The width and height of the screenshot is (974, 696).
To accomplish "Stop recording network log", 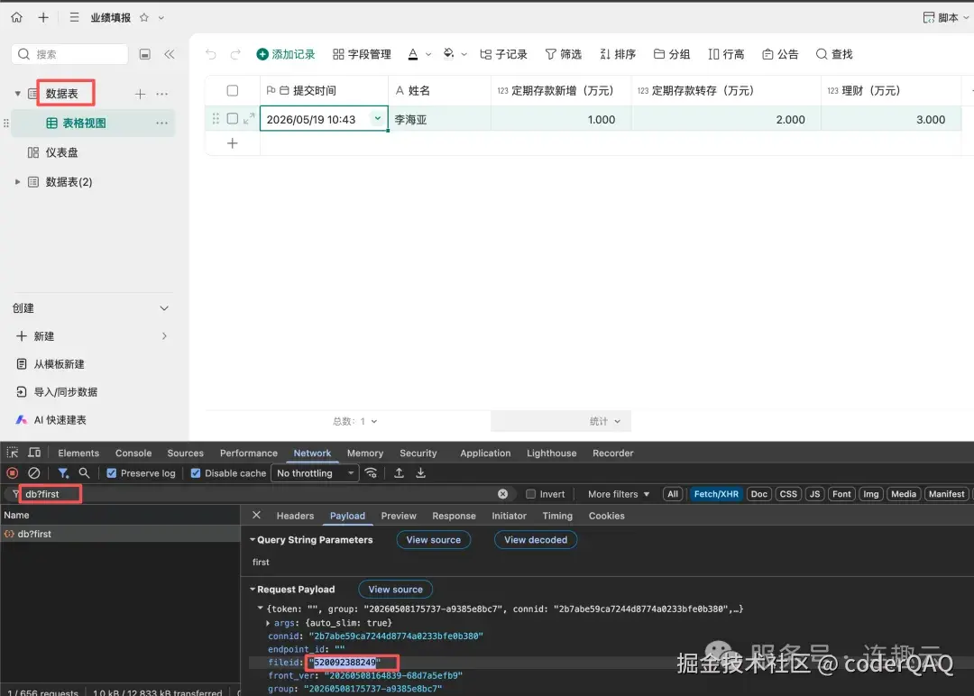I will 13,473.
